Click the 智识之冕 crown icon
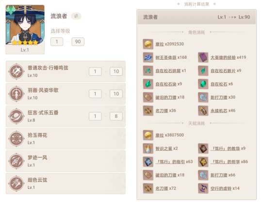This screenshot has height=202, width=262. point(148,149)
